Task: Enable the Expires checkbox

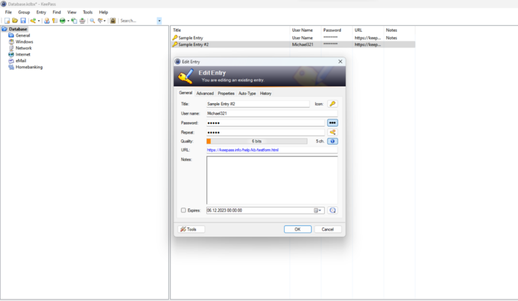Action: pos(183,210)
